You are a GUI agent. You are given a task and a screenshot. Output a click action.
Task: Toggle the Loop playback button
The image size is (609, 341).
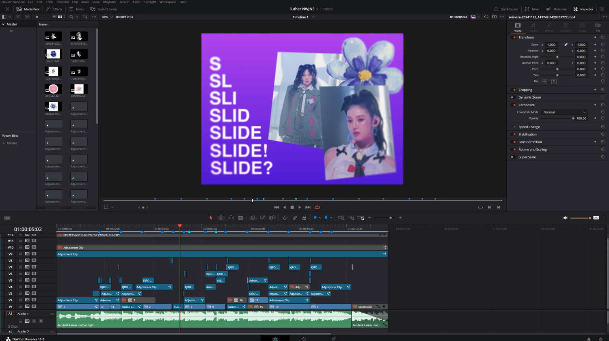(317, 207)
